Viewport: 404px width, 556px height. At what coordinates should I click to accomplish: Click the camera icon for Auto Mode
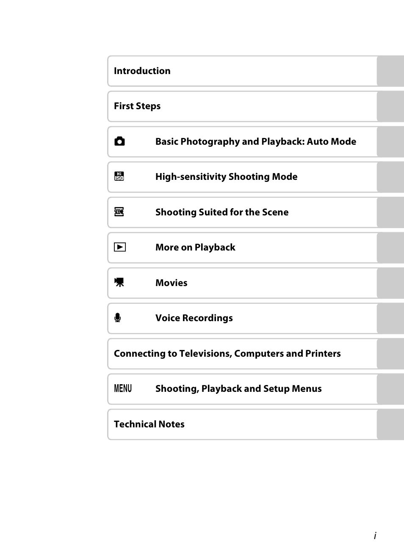pos(120,141)
